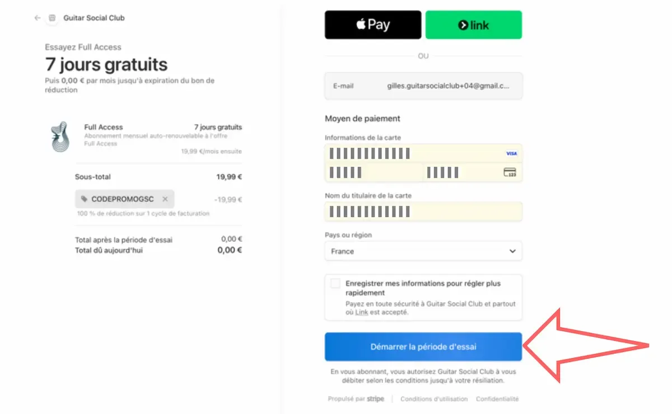
Task: Click Démarrer la période d'essai button
Action: (423, 347)
